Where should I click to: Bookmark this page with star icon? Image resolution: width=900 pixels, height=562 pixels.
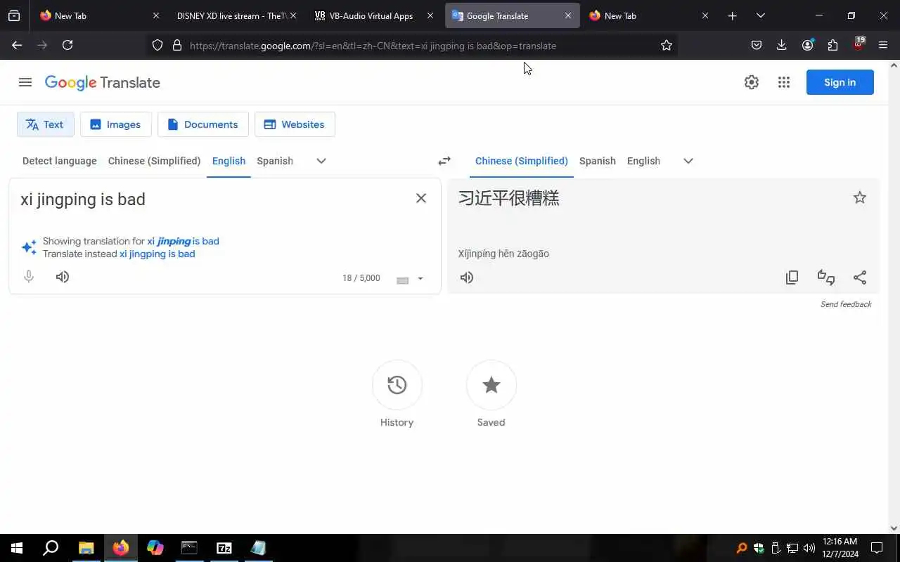(x=667, y=46)
